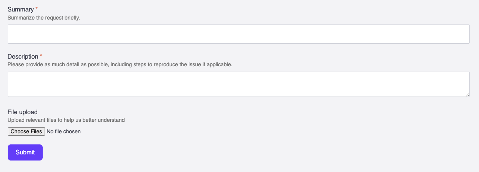Click the word "Summary" above the first field
479x172 pixels.
pyautogui.click(x=21, y=10)
